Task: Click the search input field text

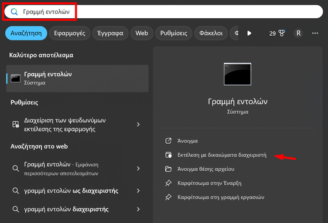Action: tap(46, 12)
